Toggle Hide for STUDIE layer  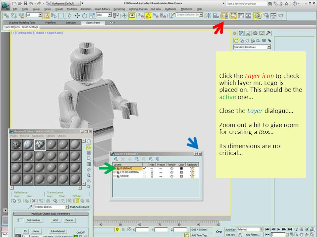click(x=152, y=176)
